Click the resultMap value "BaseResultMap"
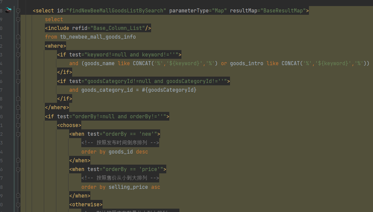Screen dimensions: 373x212 coord(283,11)
